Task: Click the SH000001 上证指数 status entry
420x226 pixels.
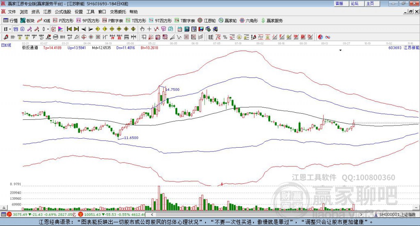Action: point(395,215)
